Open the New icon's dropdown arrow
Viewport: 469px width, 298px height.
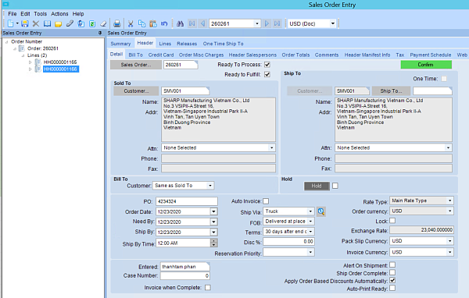17,23
